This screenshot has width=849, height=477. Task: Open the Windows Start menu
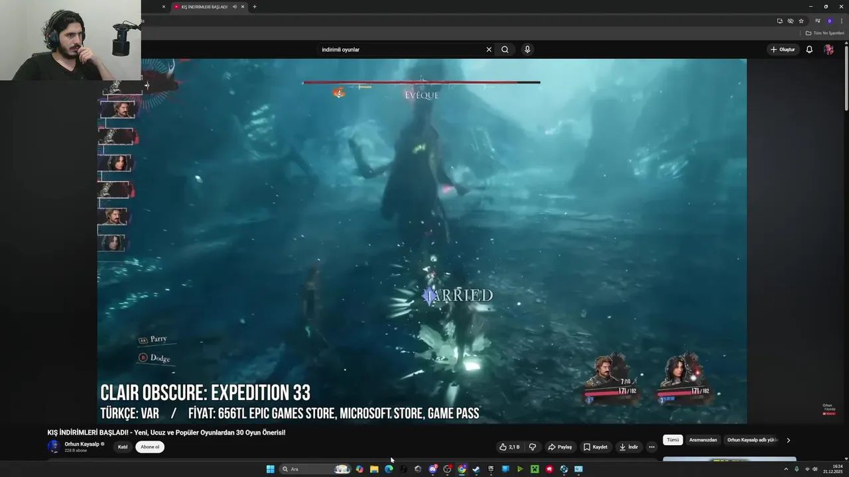(x=271, y=469)
